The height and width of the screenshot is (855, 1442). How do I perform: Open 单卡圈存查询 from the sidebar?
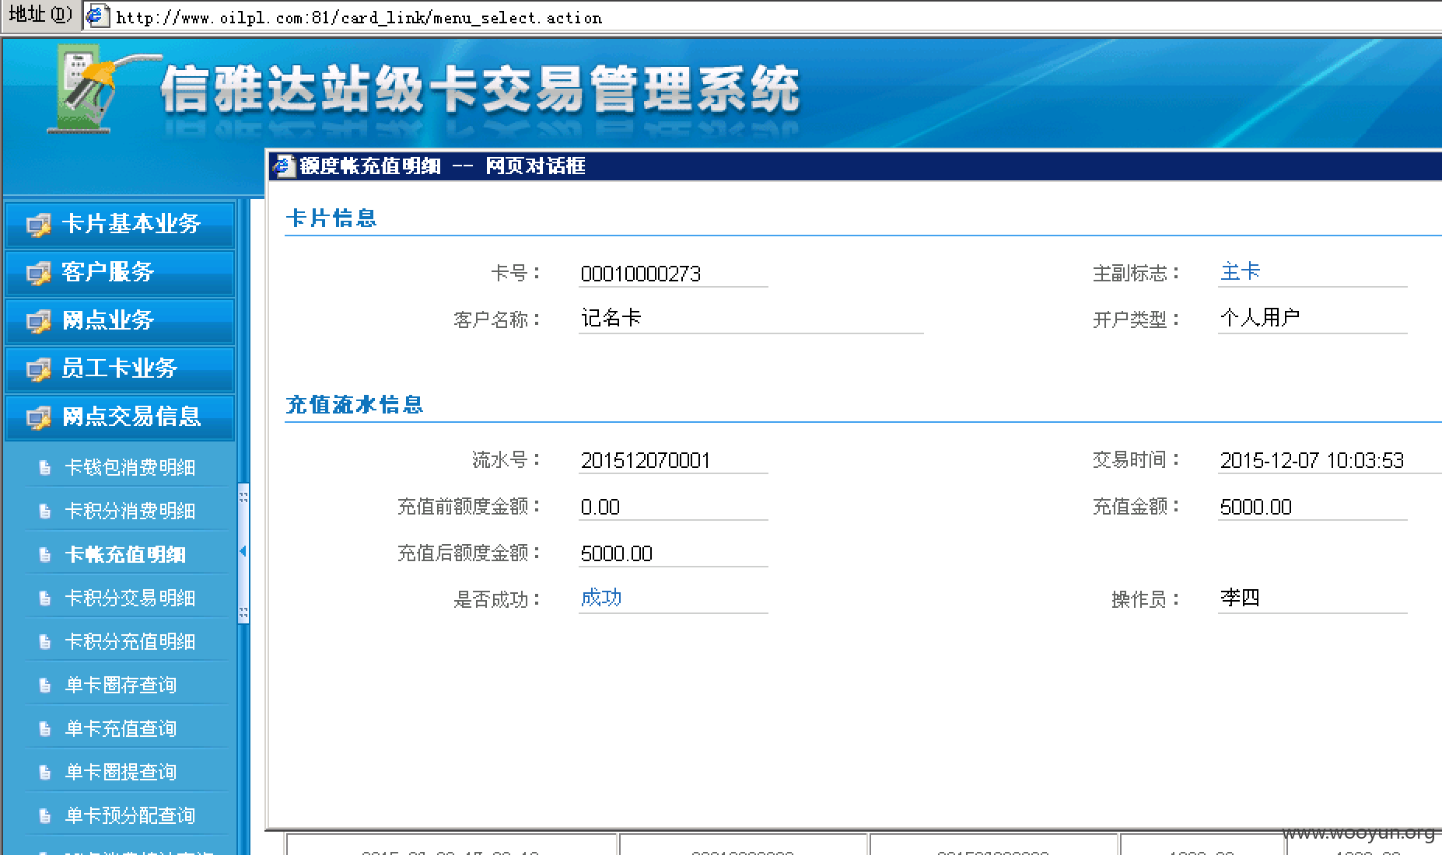[x=121, y=686]
